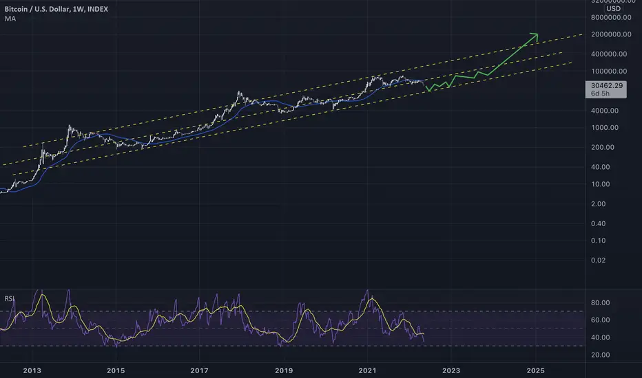Click the 2023 time axis label
Screen dimensions: 642x378
coord(451,370)
